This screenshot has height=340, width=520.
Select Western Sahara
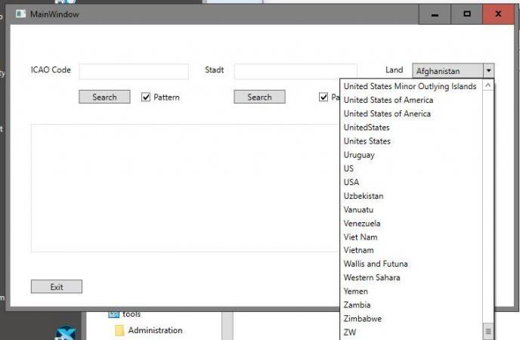pyautogui.click(x=372, y=277)
